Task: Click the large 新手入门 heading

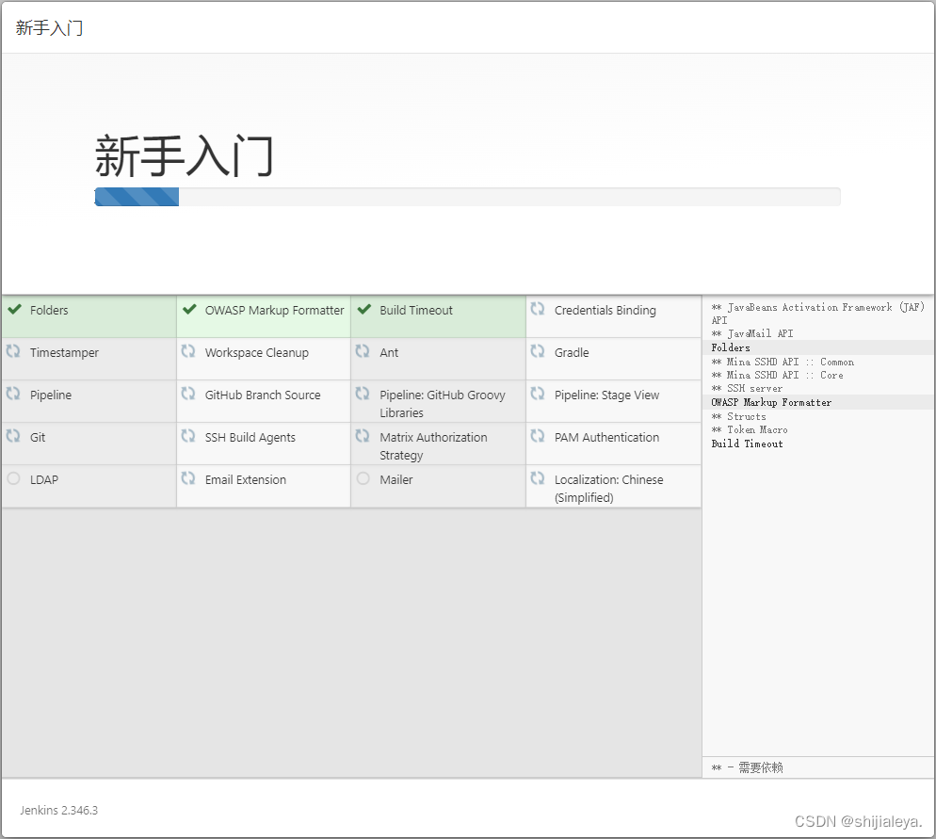Action: tap(184, 155)
